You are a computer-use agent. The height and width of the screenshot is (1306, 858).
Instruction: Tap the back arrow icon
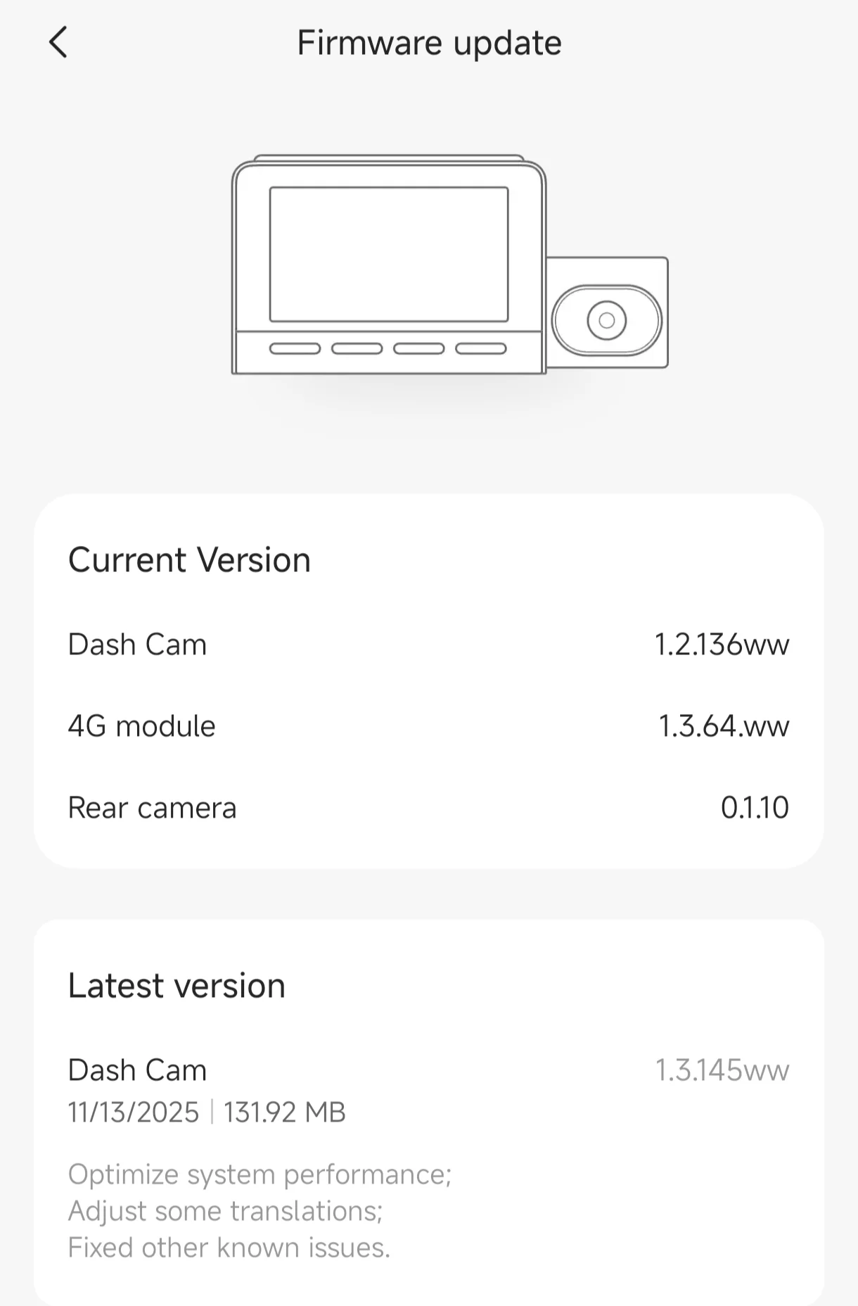tap(58, 42)
